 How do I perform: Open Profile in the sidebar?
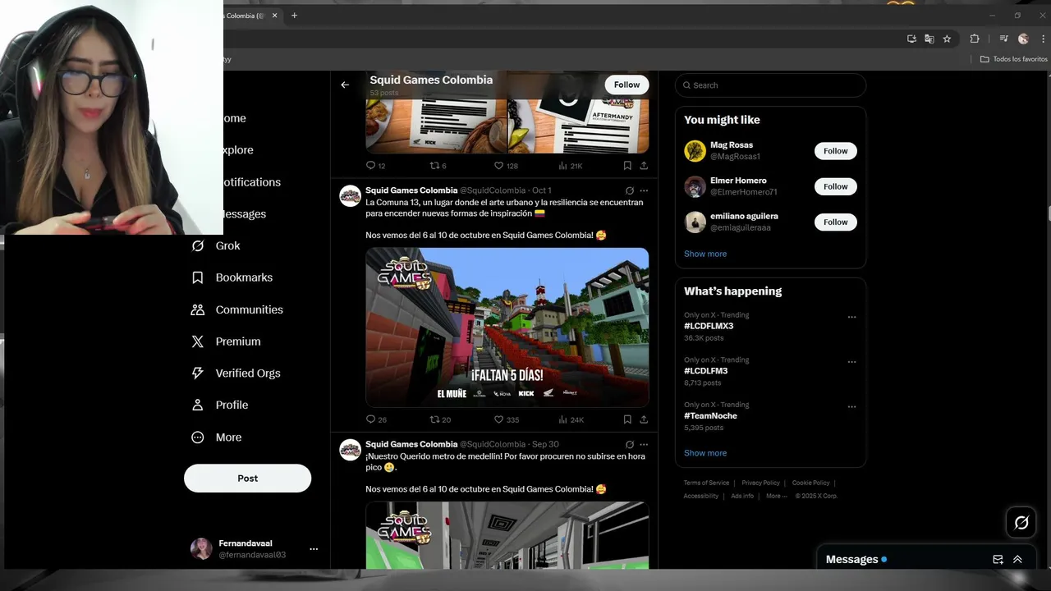point(219,405)
